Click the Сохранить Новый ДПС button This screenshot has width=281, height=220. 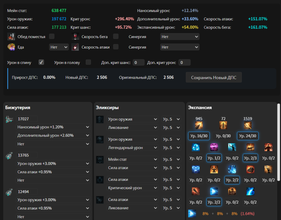coord(213,78)
